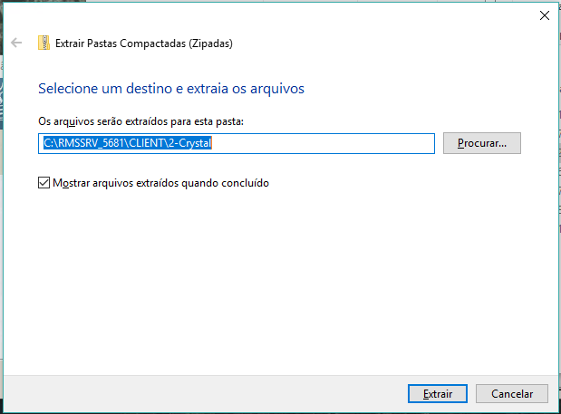Screen dimensions: 561x414
Task: Click the 'Os arquivos serão extraídos' label
Action: point(140,120)
